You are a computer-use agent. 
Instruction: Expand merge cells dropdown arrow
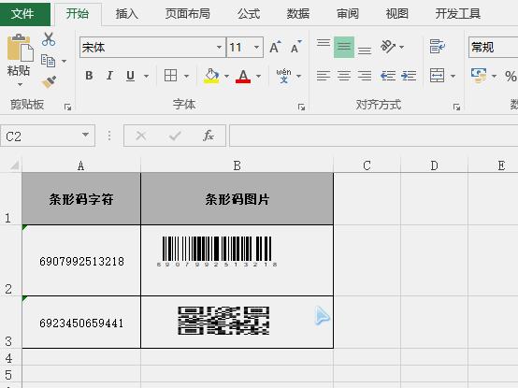(x=453, y=76)
